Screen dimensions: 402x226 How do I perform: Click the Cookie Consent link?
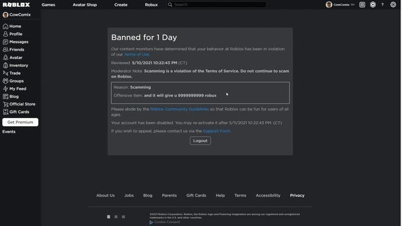click(167, 222)
